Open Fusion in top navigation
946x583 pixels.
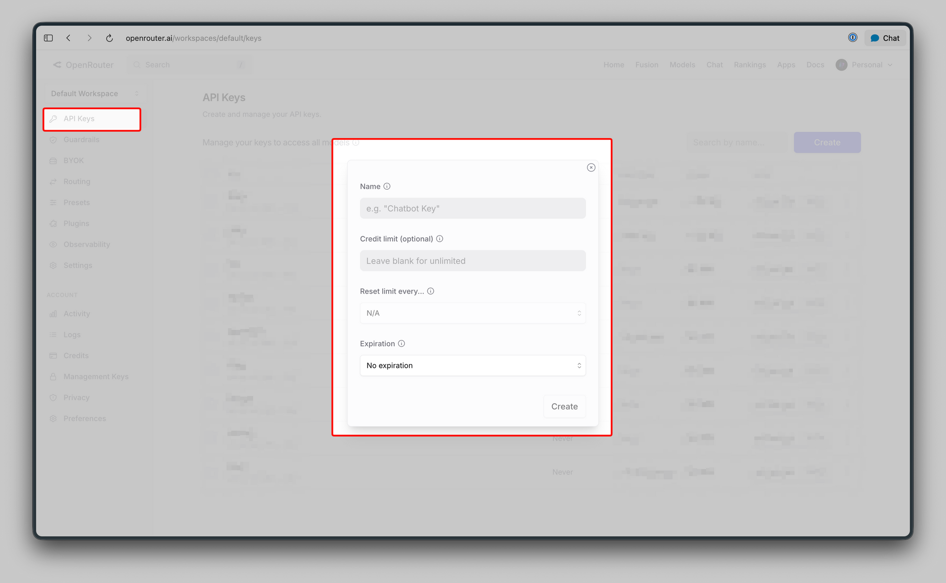tap(647, 65)
